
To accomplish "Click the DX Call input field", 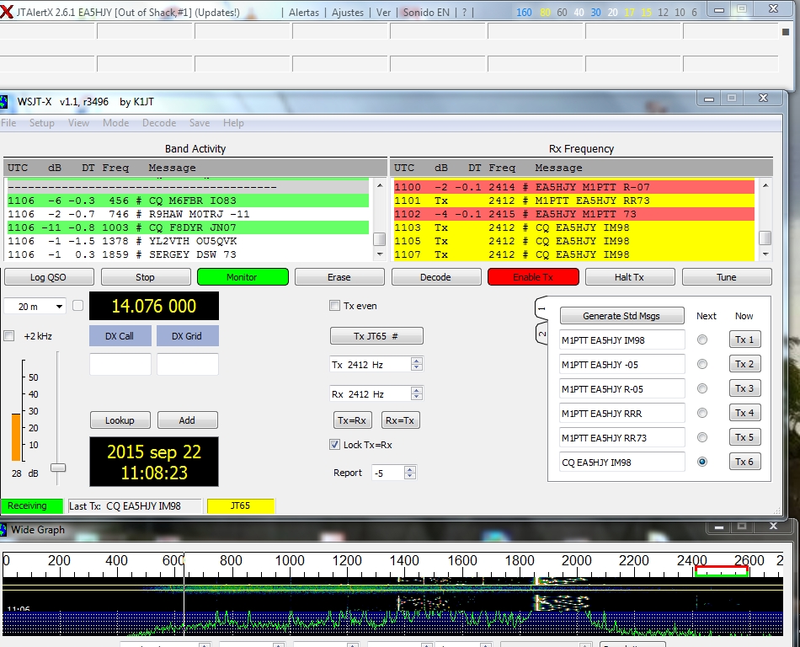I will (x=120, y=364).
